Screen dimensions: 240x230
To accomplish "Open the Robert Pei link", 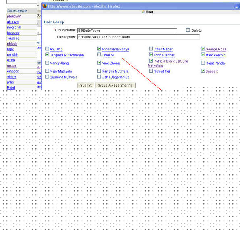I will 162,71.
